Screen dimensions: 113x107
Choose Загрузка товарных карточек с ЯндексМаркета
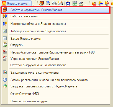click(x=55, y=86)
